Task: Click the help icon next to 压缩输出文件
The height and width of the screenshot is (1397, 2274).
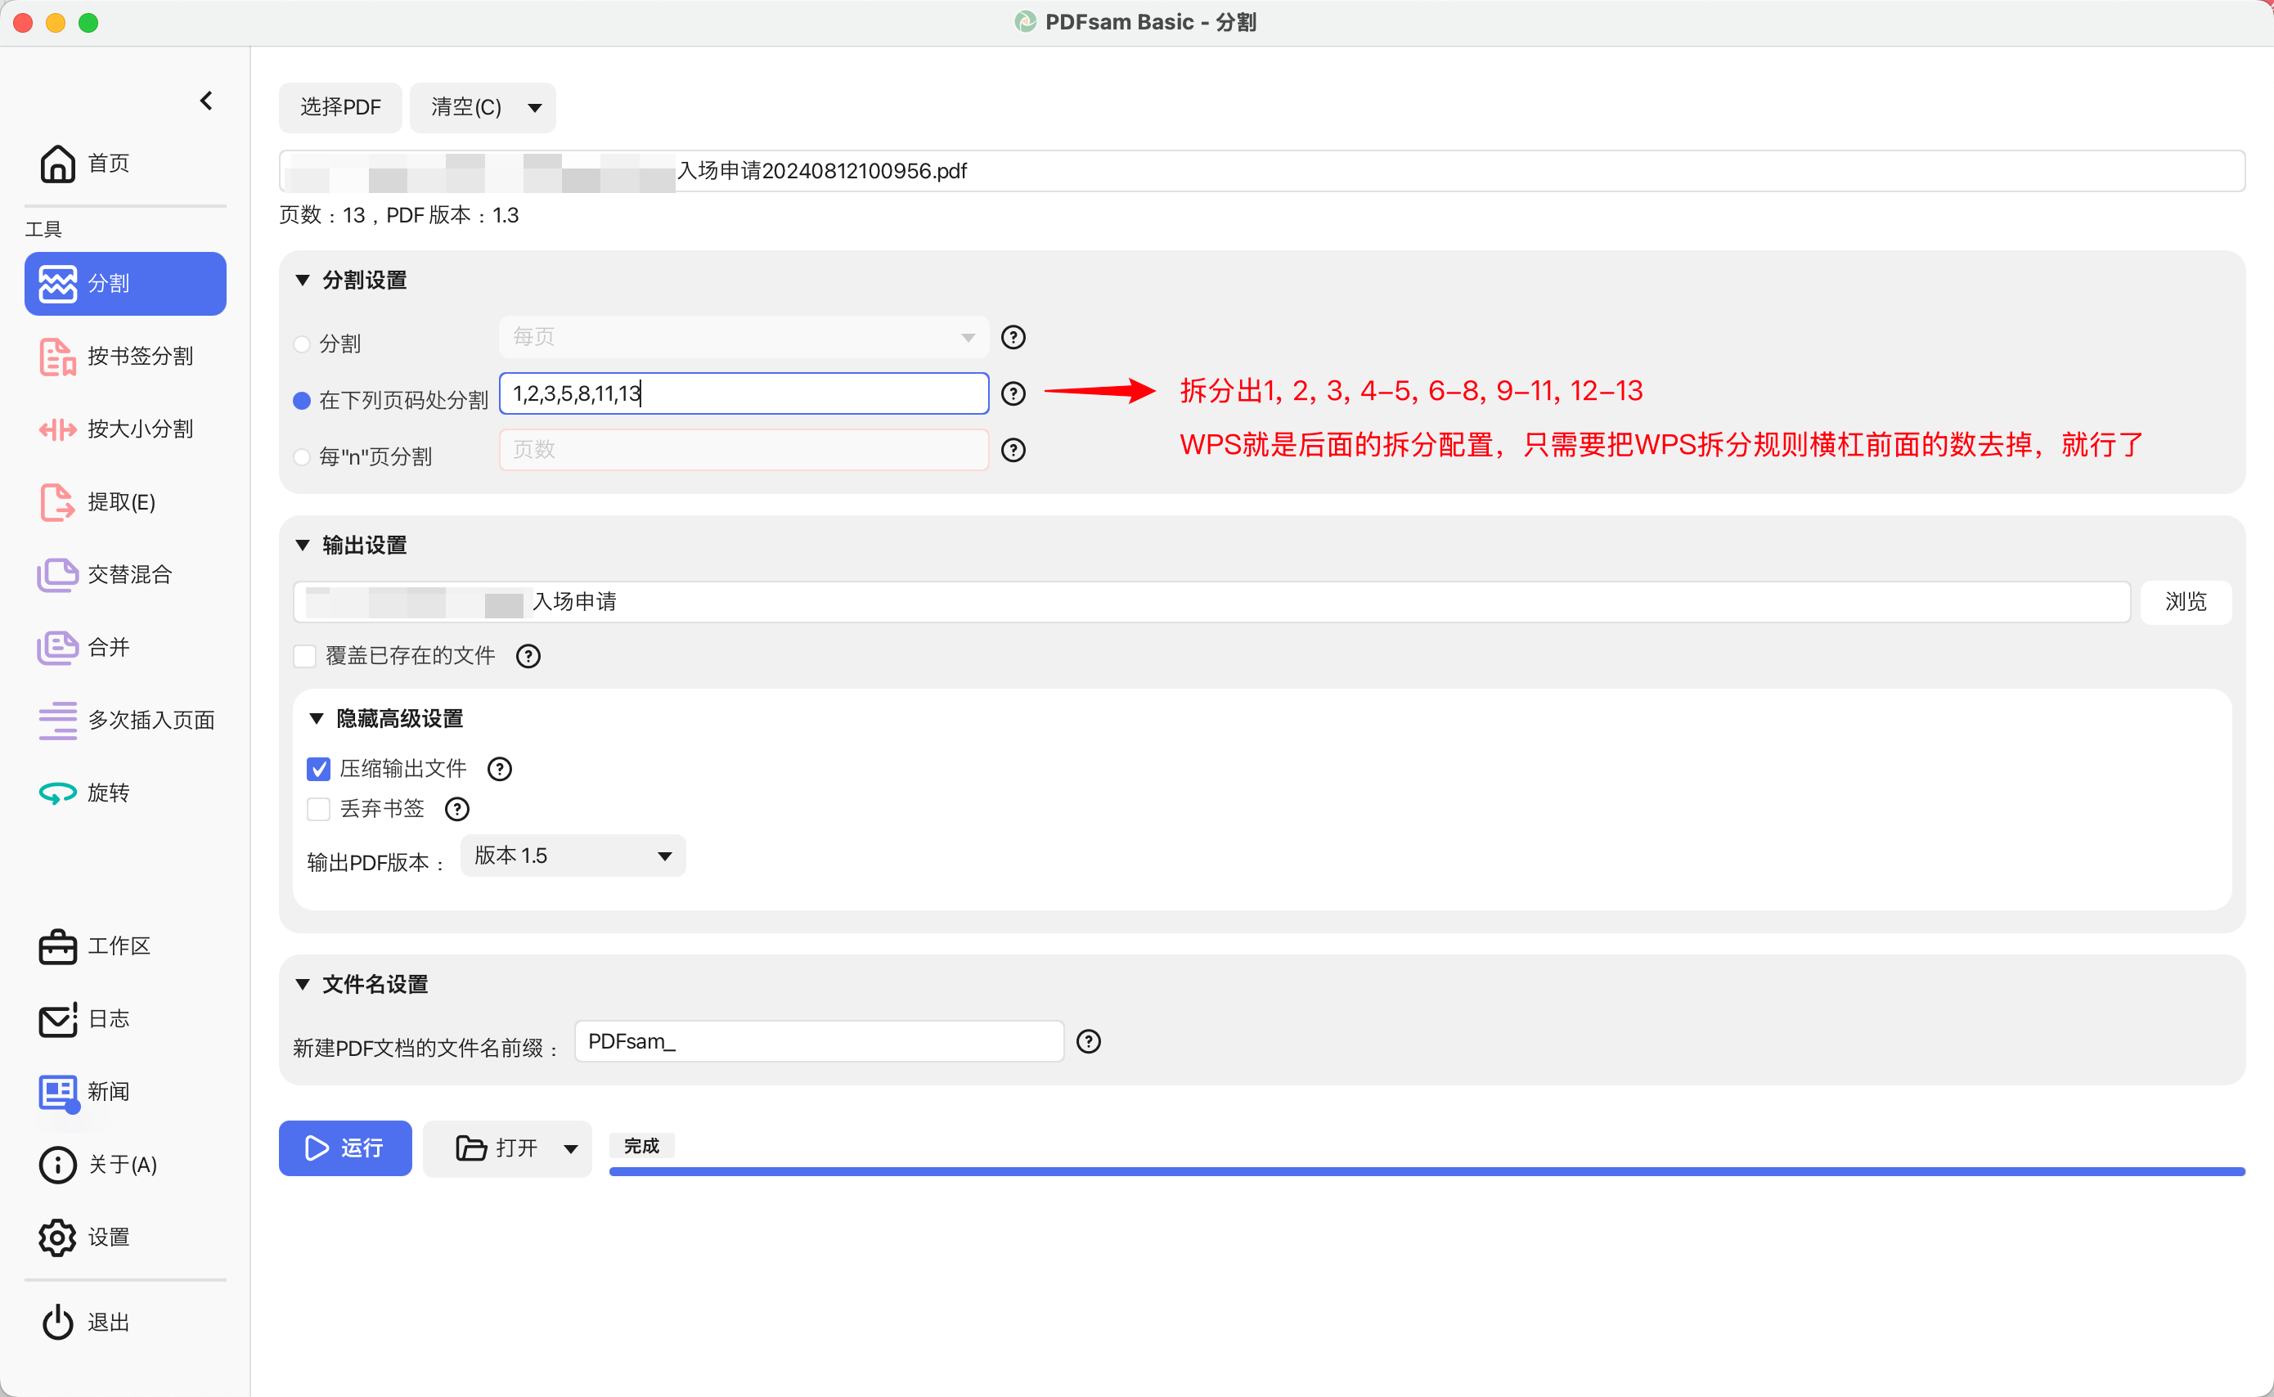Action: 500,769
